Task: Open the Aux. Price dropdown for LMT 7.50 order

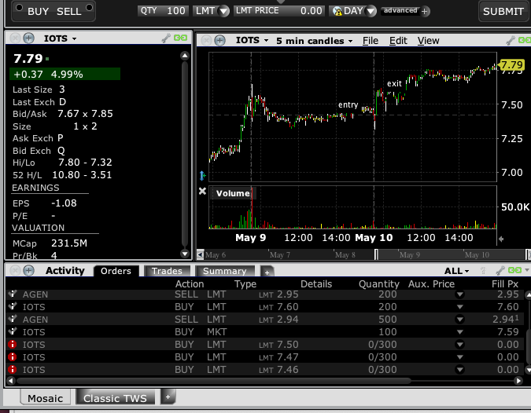Action: (459, 345)
